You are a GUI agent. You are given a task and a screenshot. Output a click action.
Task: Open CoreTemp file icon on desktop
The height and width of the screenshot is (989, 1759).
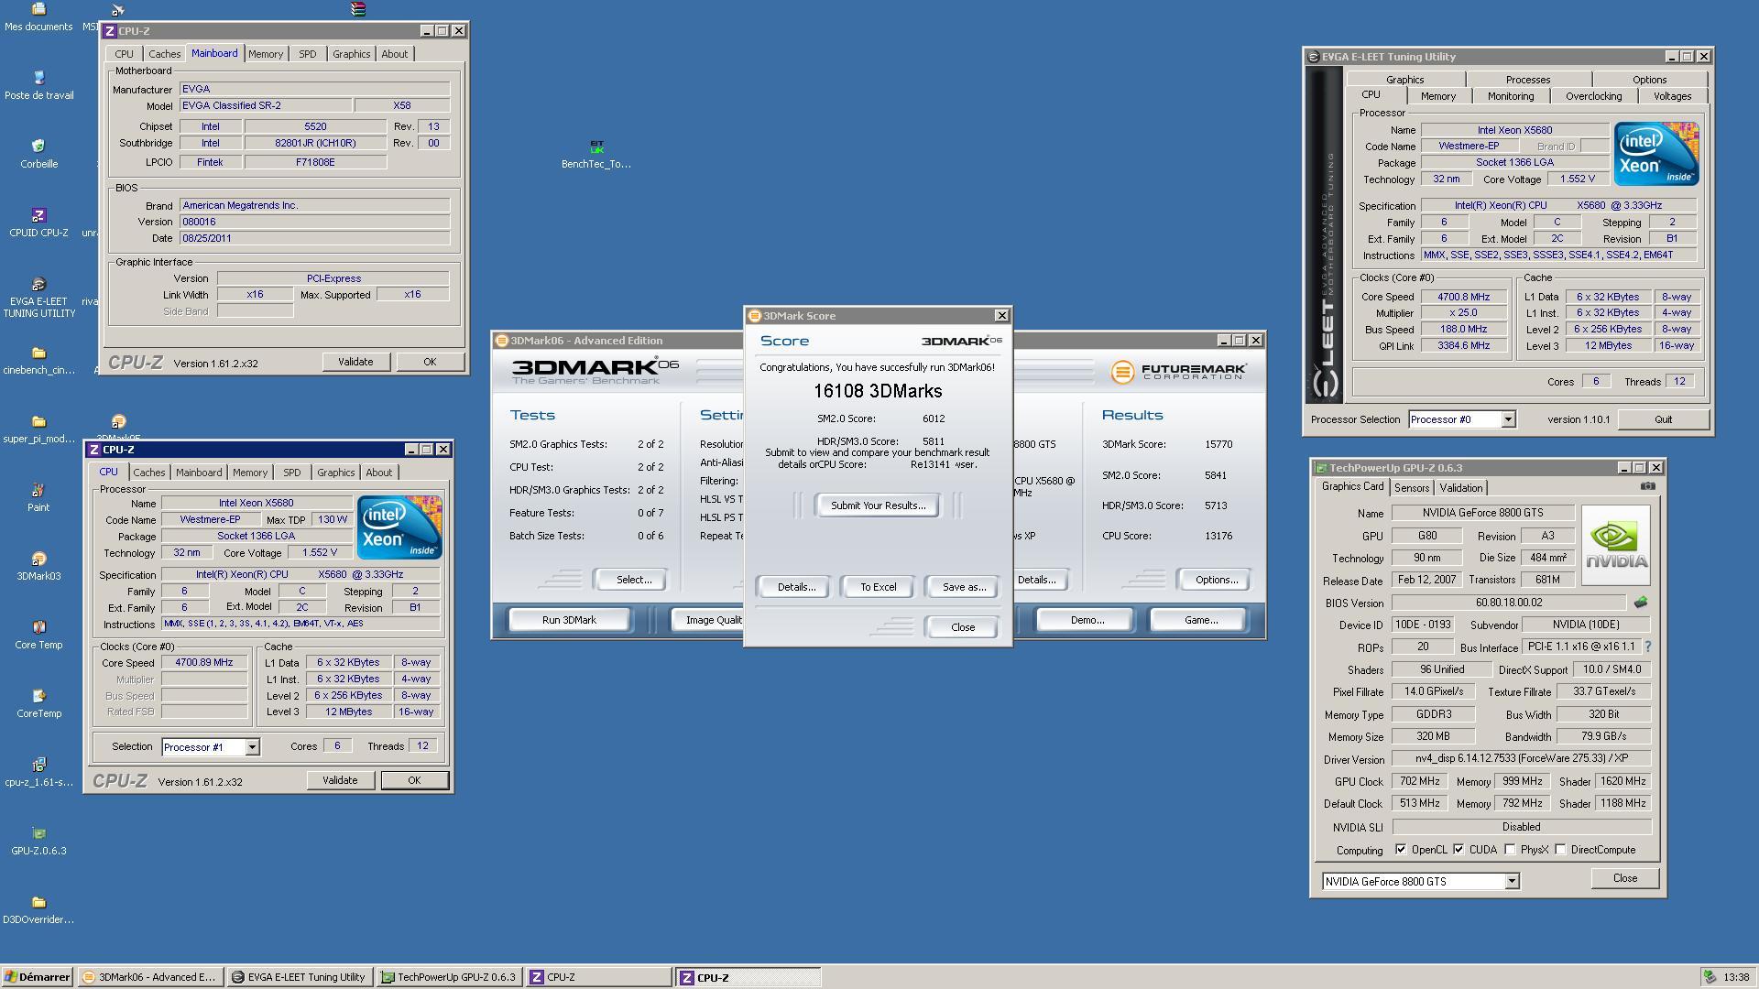pyautogui.click(x=38, y=704)
